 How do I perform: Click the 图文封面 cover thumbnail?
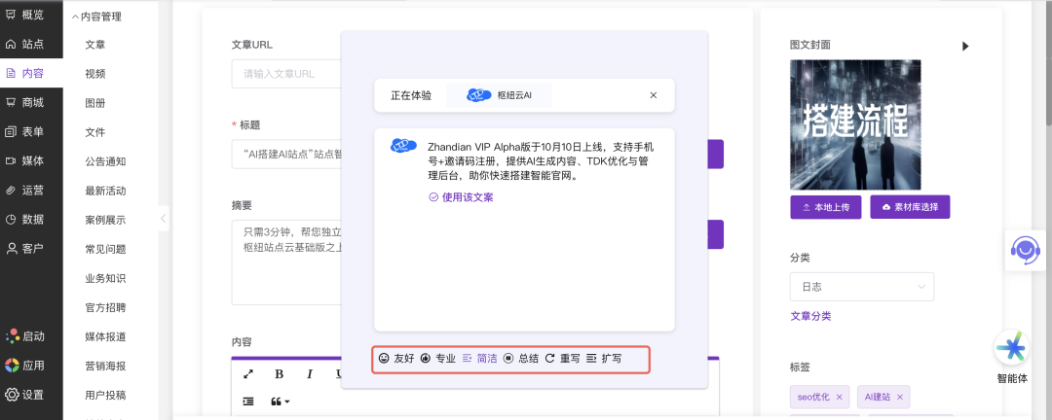[855, 124]
